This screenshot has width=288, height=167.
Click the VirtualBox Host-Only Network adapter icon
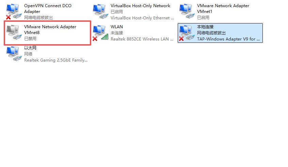coord(100,11)
